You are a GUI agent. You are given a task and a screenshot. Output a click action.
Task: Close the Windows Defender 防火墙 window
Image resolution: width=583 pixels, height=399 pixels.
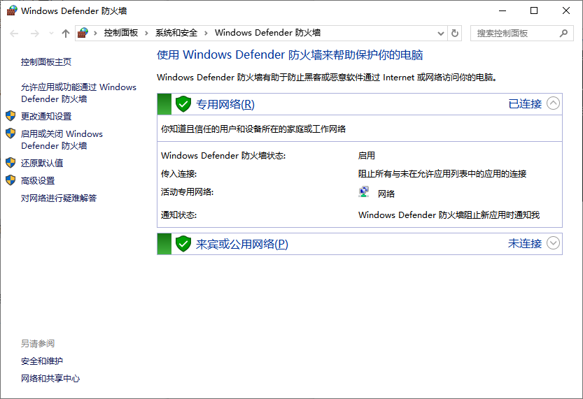point(566,10)
